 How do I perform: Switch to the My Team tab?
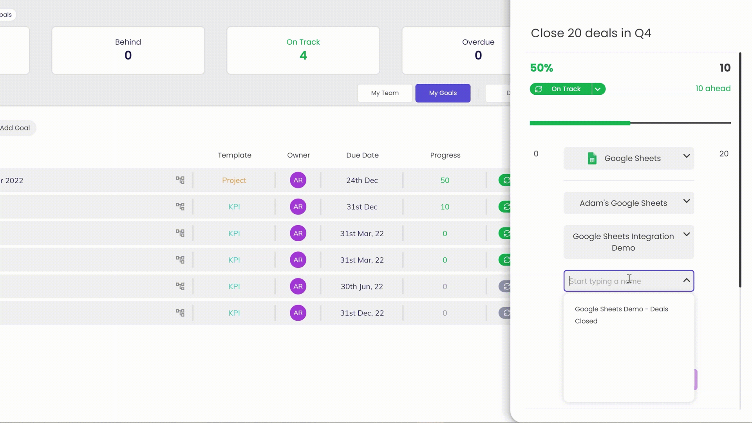point(385,93)
